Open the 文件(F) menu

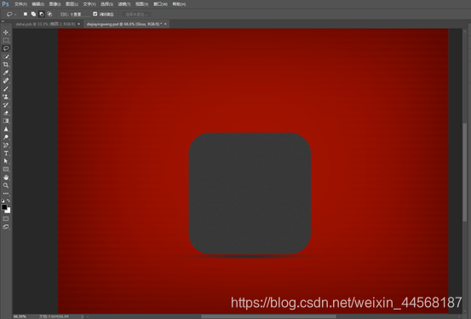20,4
